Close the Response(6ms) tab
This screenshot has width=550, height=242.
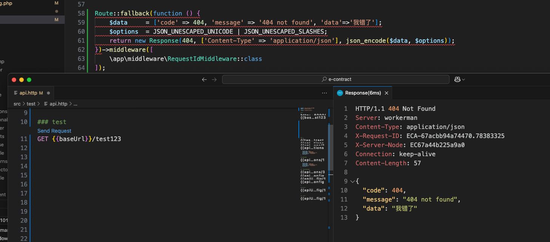pos(386,93)
